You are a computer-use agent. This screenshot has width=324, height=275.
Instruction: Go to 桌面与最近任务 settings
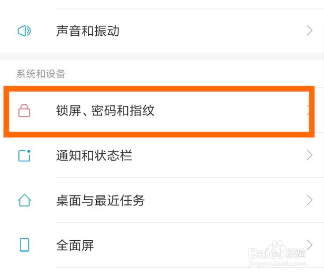click(x=100, y=200)
